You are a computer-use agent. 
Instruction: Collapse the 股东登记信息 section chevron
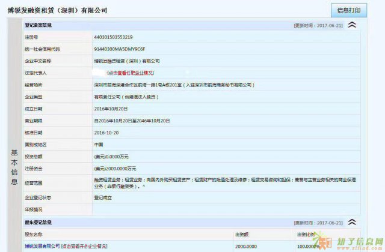[352, 223]
